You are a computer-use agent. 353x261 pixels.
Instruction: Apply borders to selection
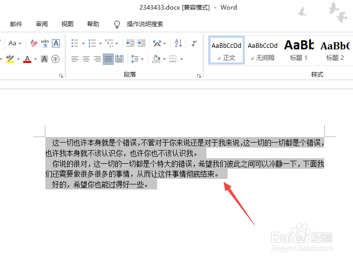click(x=173, y=59)
